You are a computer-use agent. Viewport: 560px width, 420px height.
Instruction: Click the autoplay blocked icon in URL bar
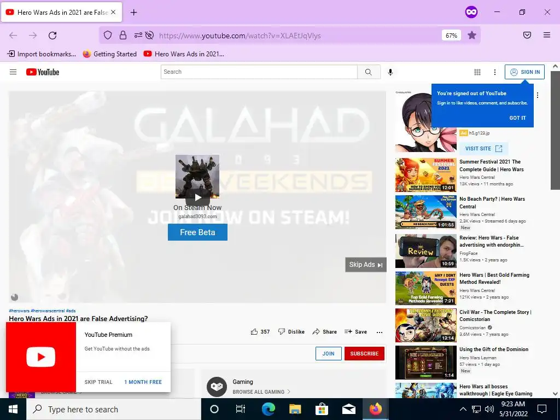[150, 35]
